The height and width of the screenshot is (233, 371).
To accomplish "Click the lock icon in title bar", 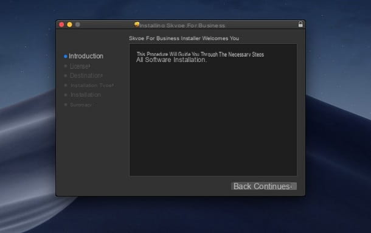I will click(300, 24).
